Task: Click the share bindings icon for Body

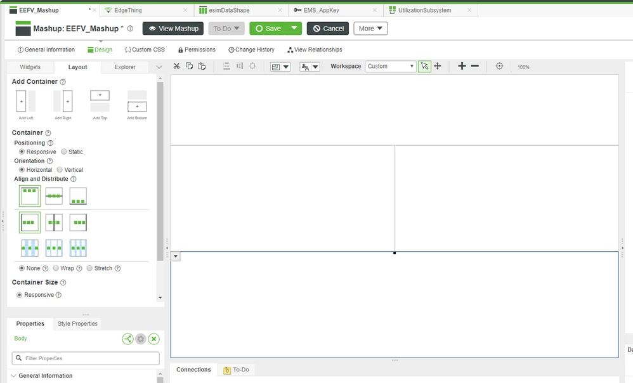Action: (127, 339)
